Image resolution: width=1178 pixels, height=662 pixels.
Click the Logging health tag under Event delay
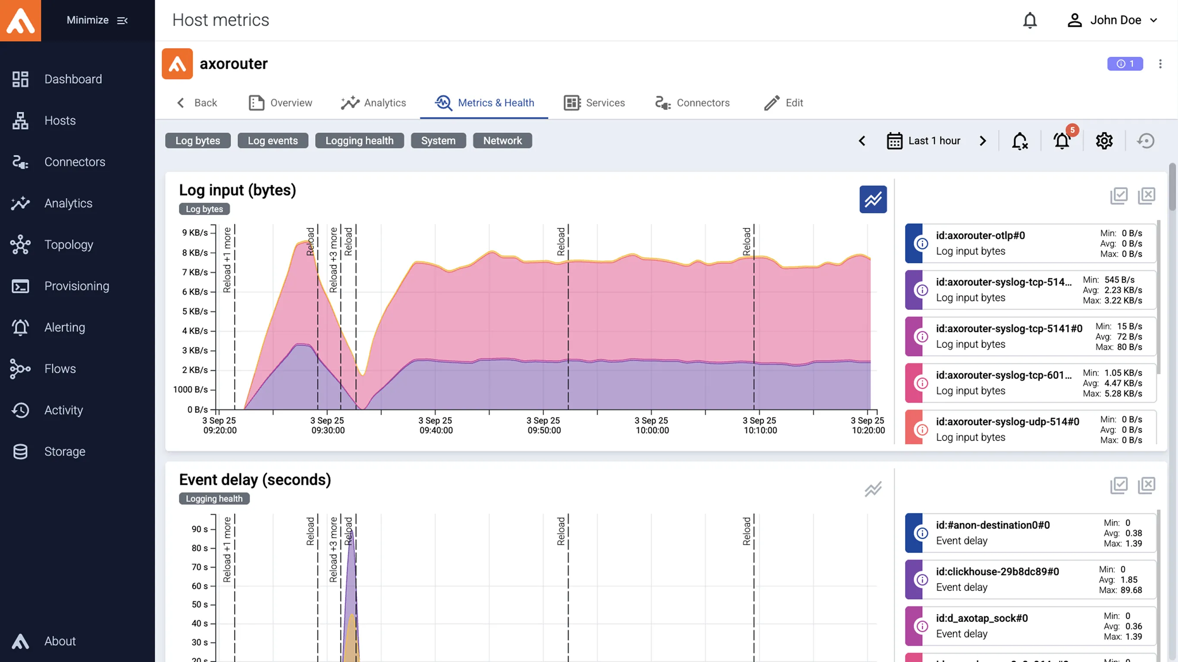click(214, 499)
